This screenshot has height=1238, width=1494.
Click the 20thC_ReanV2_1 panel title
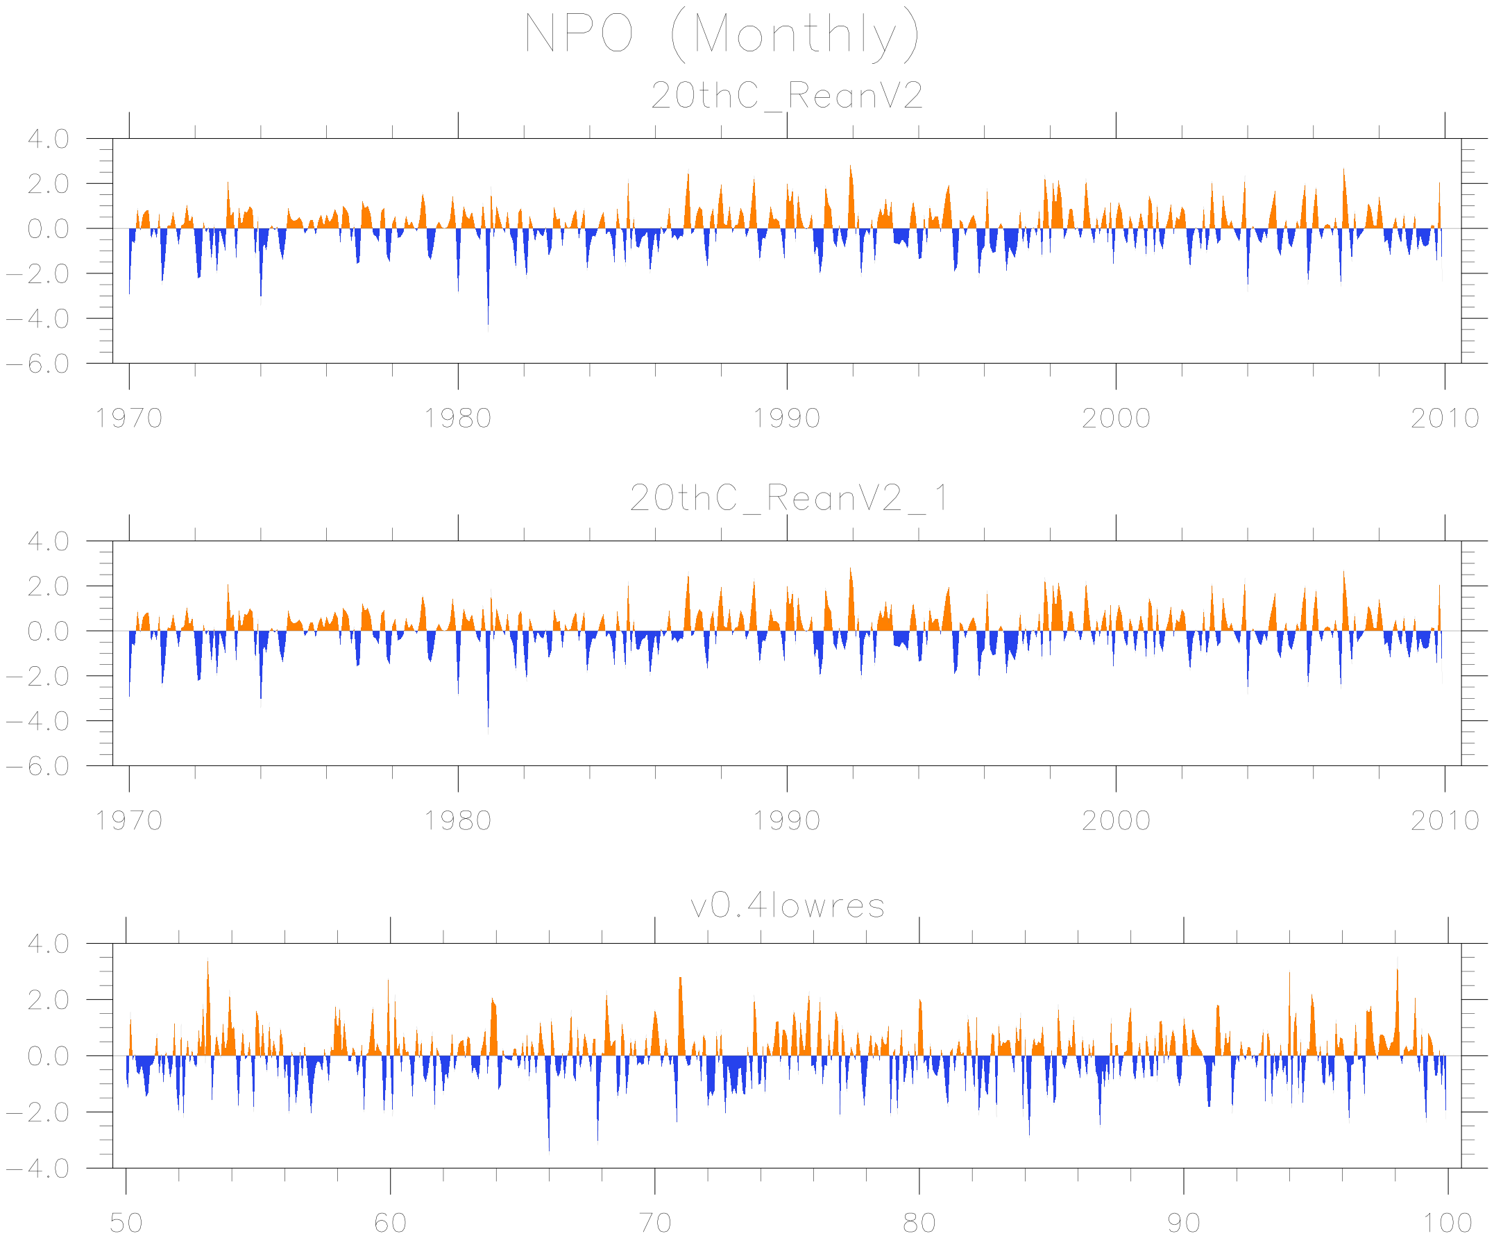[x=789, y=498]
